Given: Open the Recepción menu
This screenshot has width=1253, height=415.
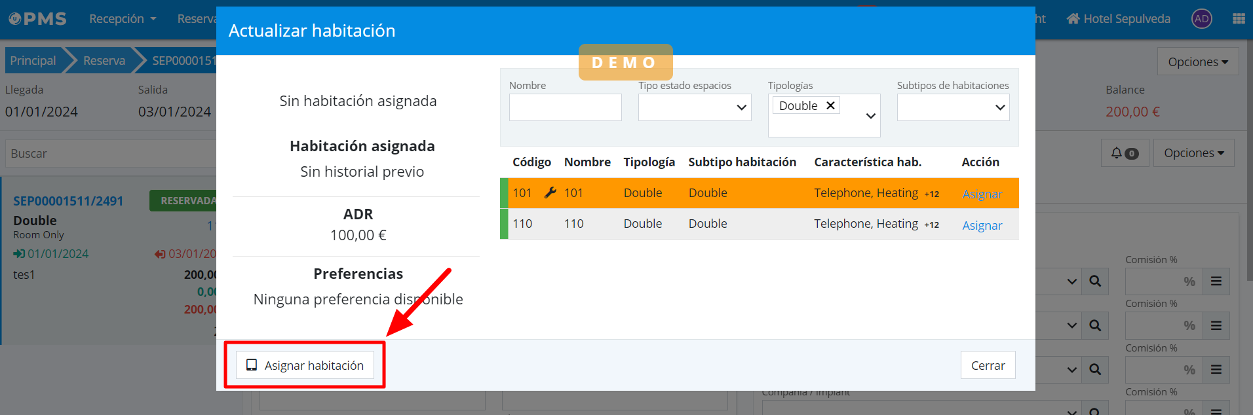Looking at the screenshot, I should tap(123, 19).
